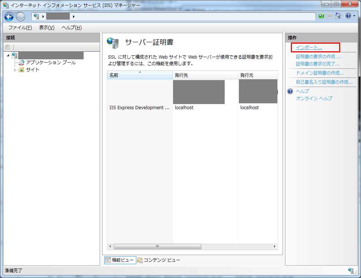Viewport: 361px width, 278px height.
Task: Open the 表示(V) menu
Action: click(x=47, y=28)
